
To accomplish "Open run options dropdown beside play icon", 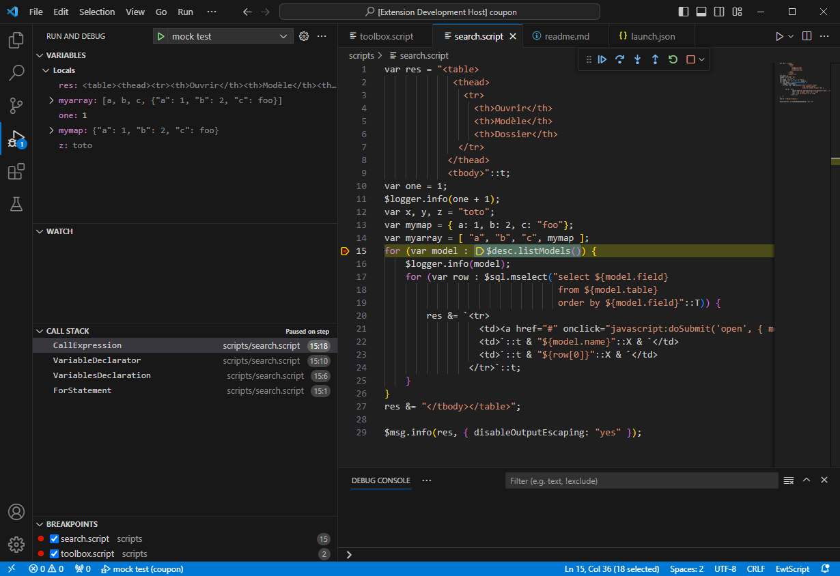I will [x=791, y=36].
